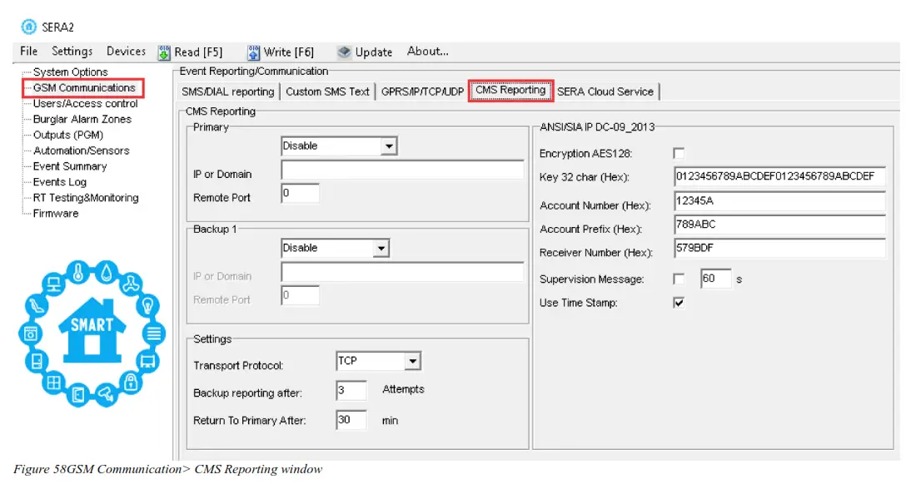Open the About... menu item

(428, 52)
